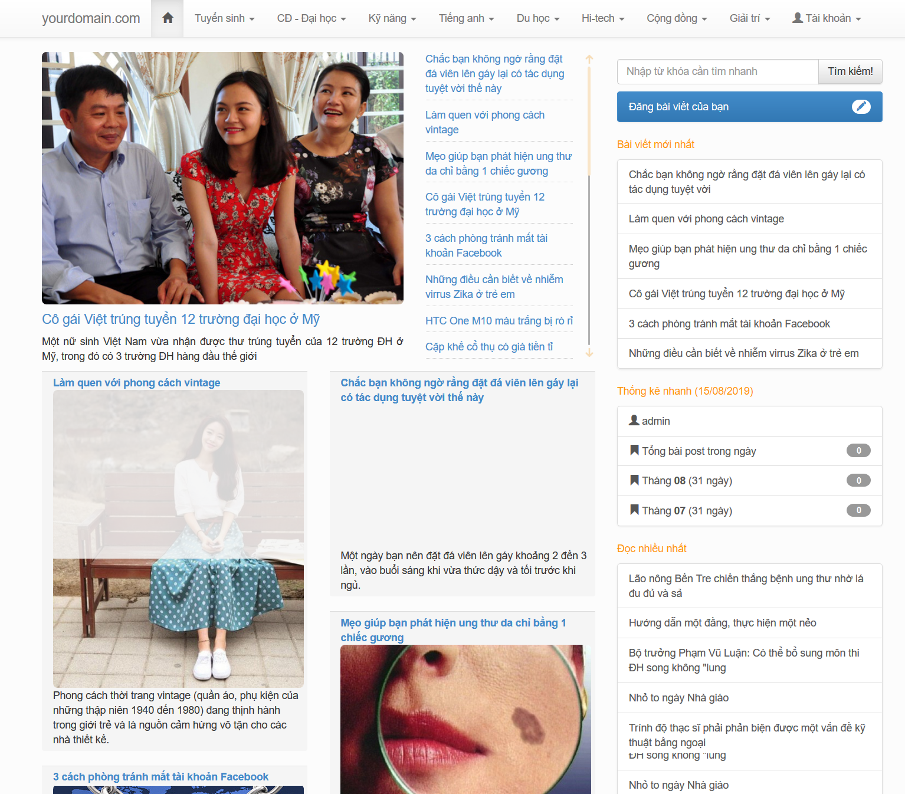
Task: Click the down arrow of the news ticker
Action: [589, 353]
